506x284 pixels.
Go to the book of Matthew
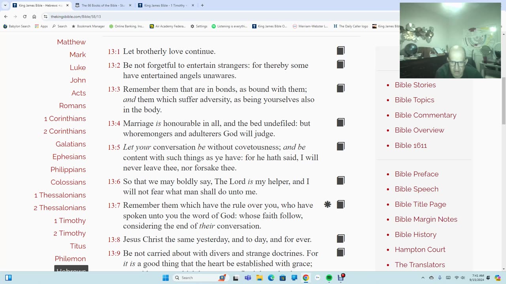pos(71,42)
